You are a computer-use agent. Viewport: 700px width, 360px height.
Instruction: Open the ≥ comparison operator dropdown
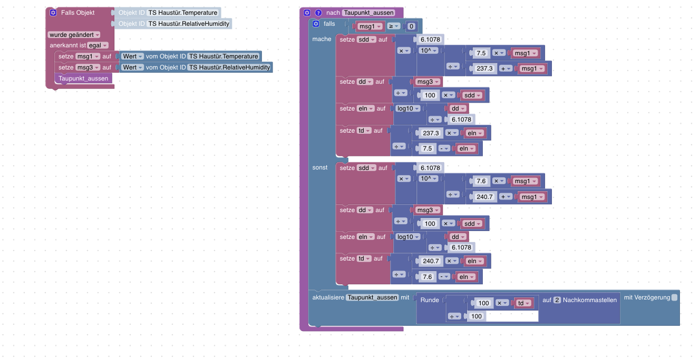(393, 26)
